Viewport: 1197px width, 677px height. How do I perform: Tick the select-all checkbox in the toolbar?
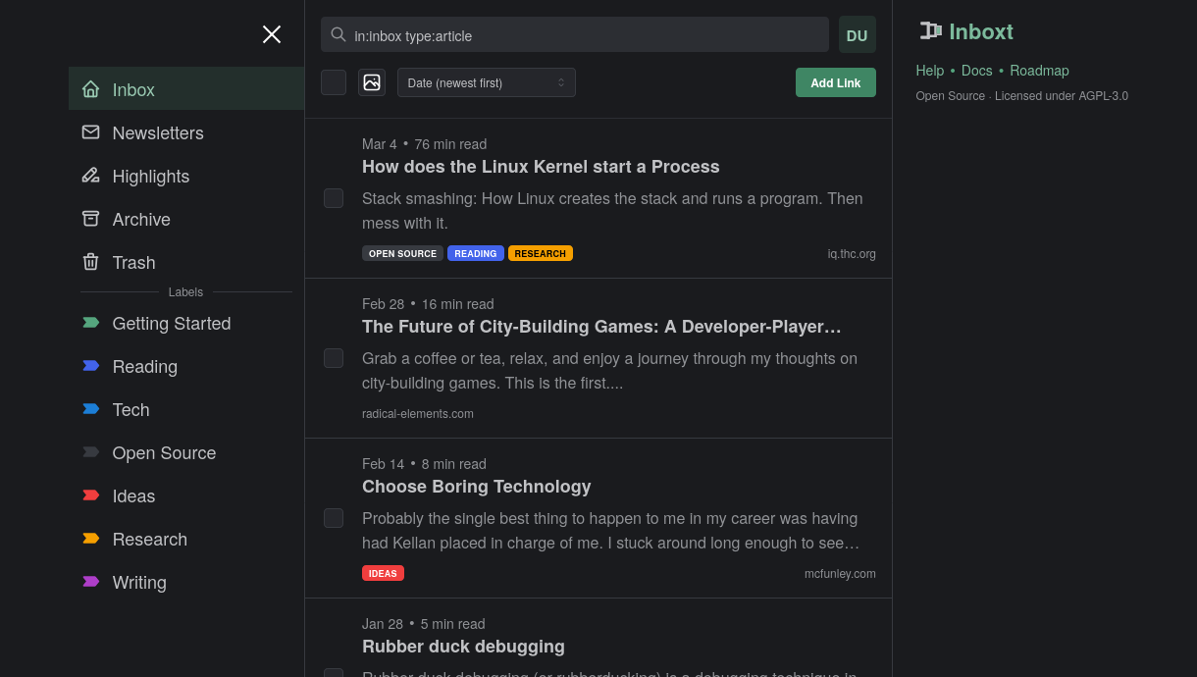click(x=334, y=82)
